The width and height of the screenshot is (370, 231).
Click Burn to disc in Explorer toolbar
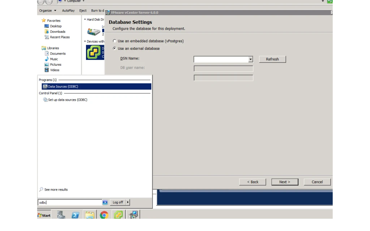point(98,10)
